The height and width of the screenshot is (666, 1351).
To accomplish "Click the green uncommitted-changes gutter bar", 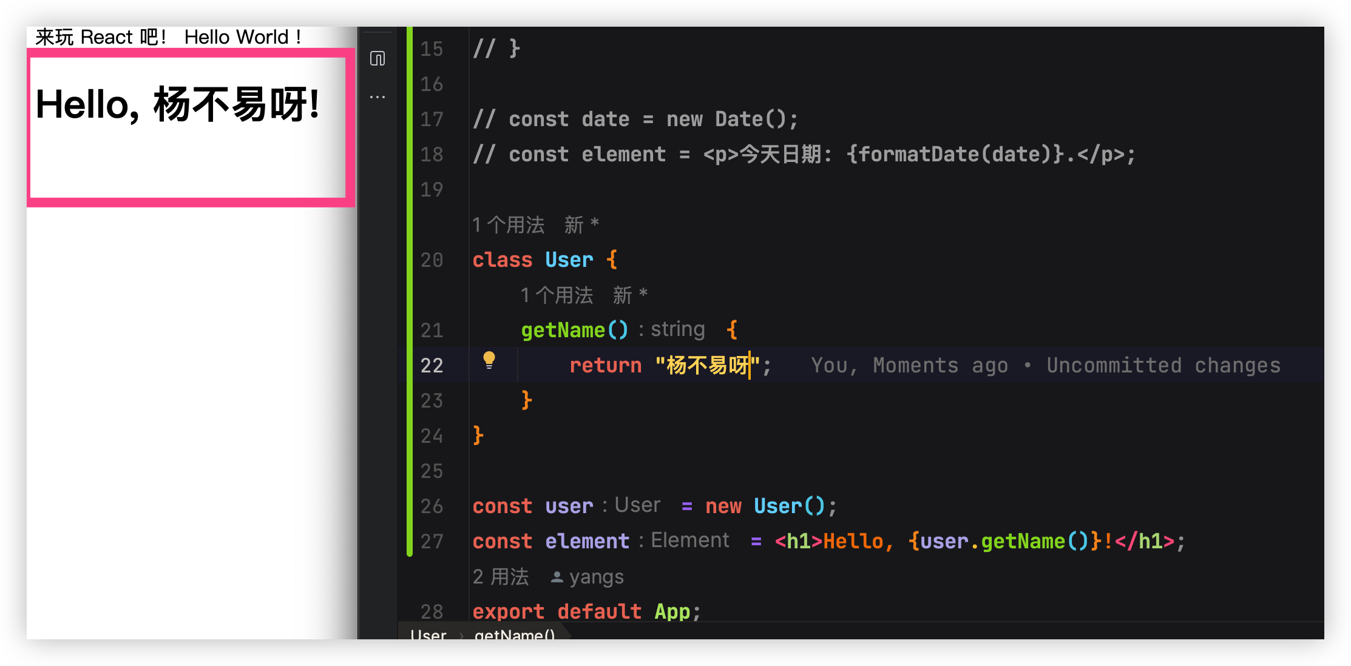I will 410,291.
